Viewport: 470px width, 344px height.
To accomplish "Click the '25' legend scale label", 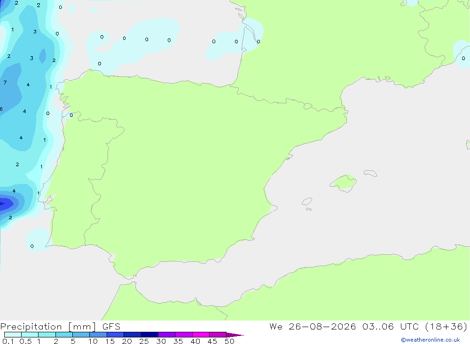I will 144,341.
